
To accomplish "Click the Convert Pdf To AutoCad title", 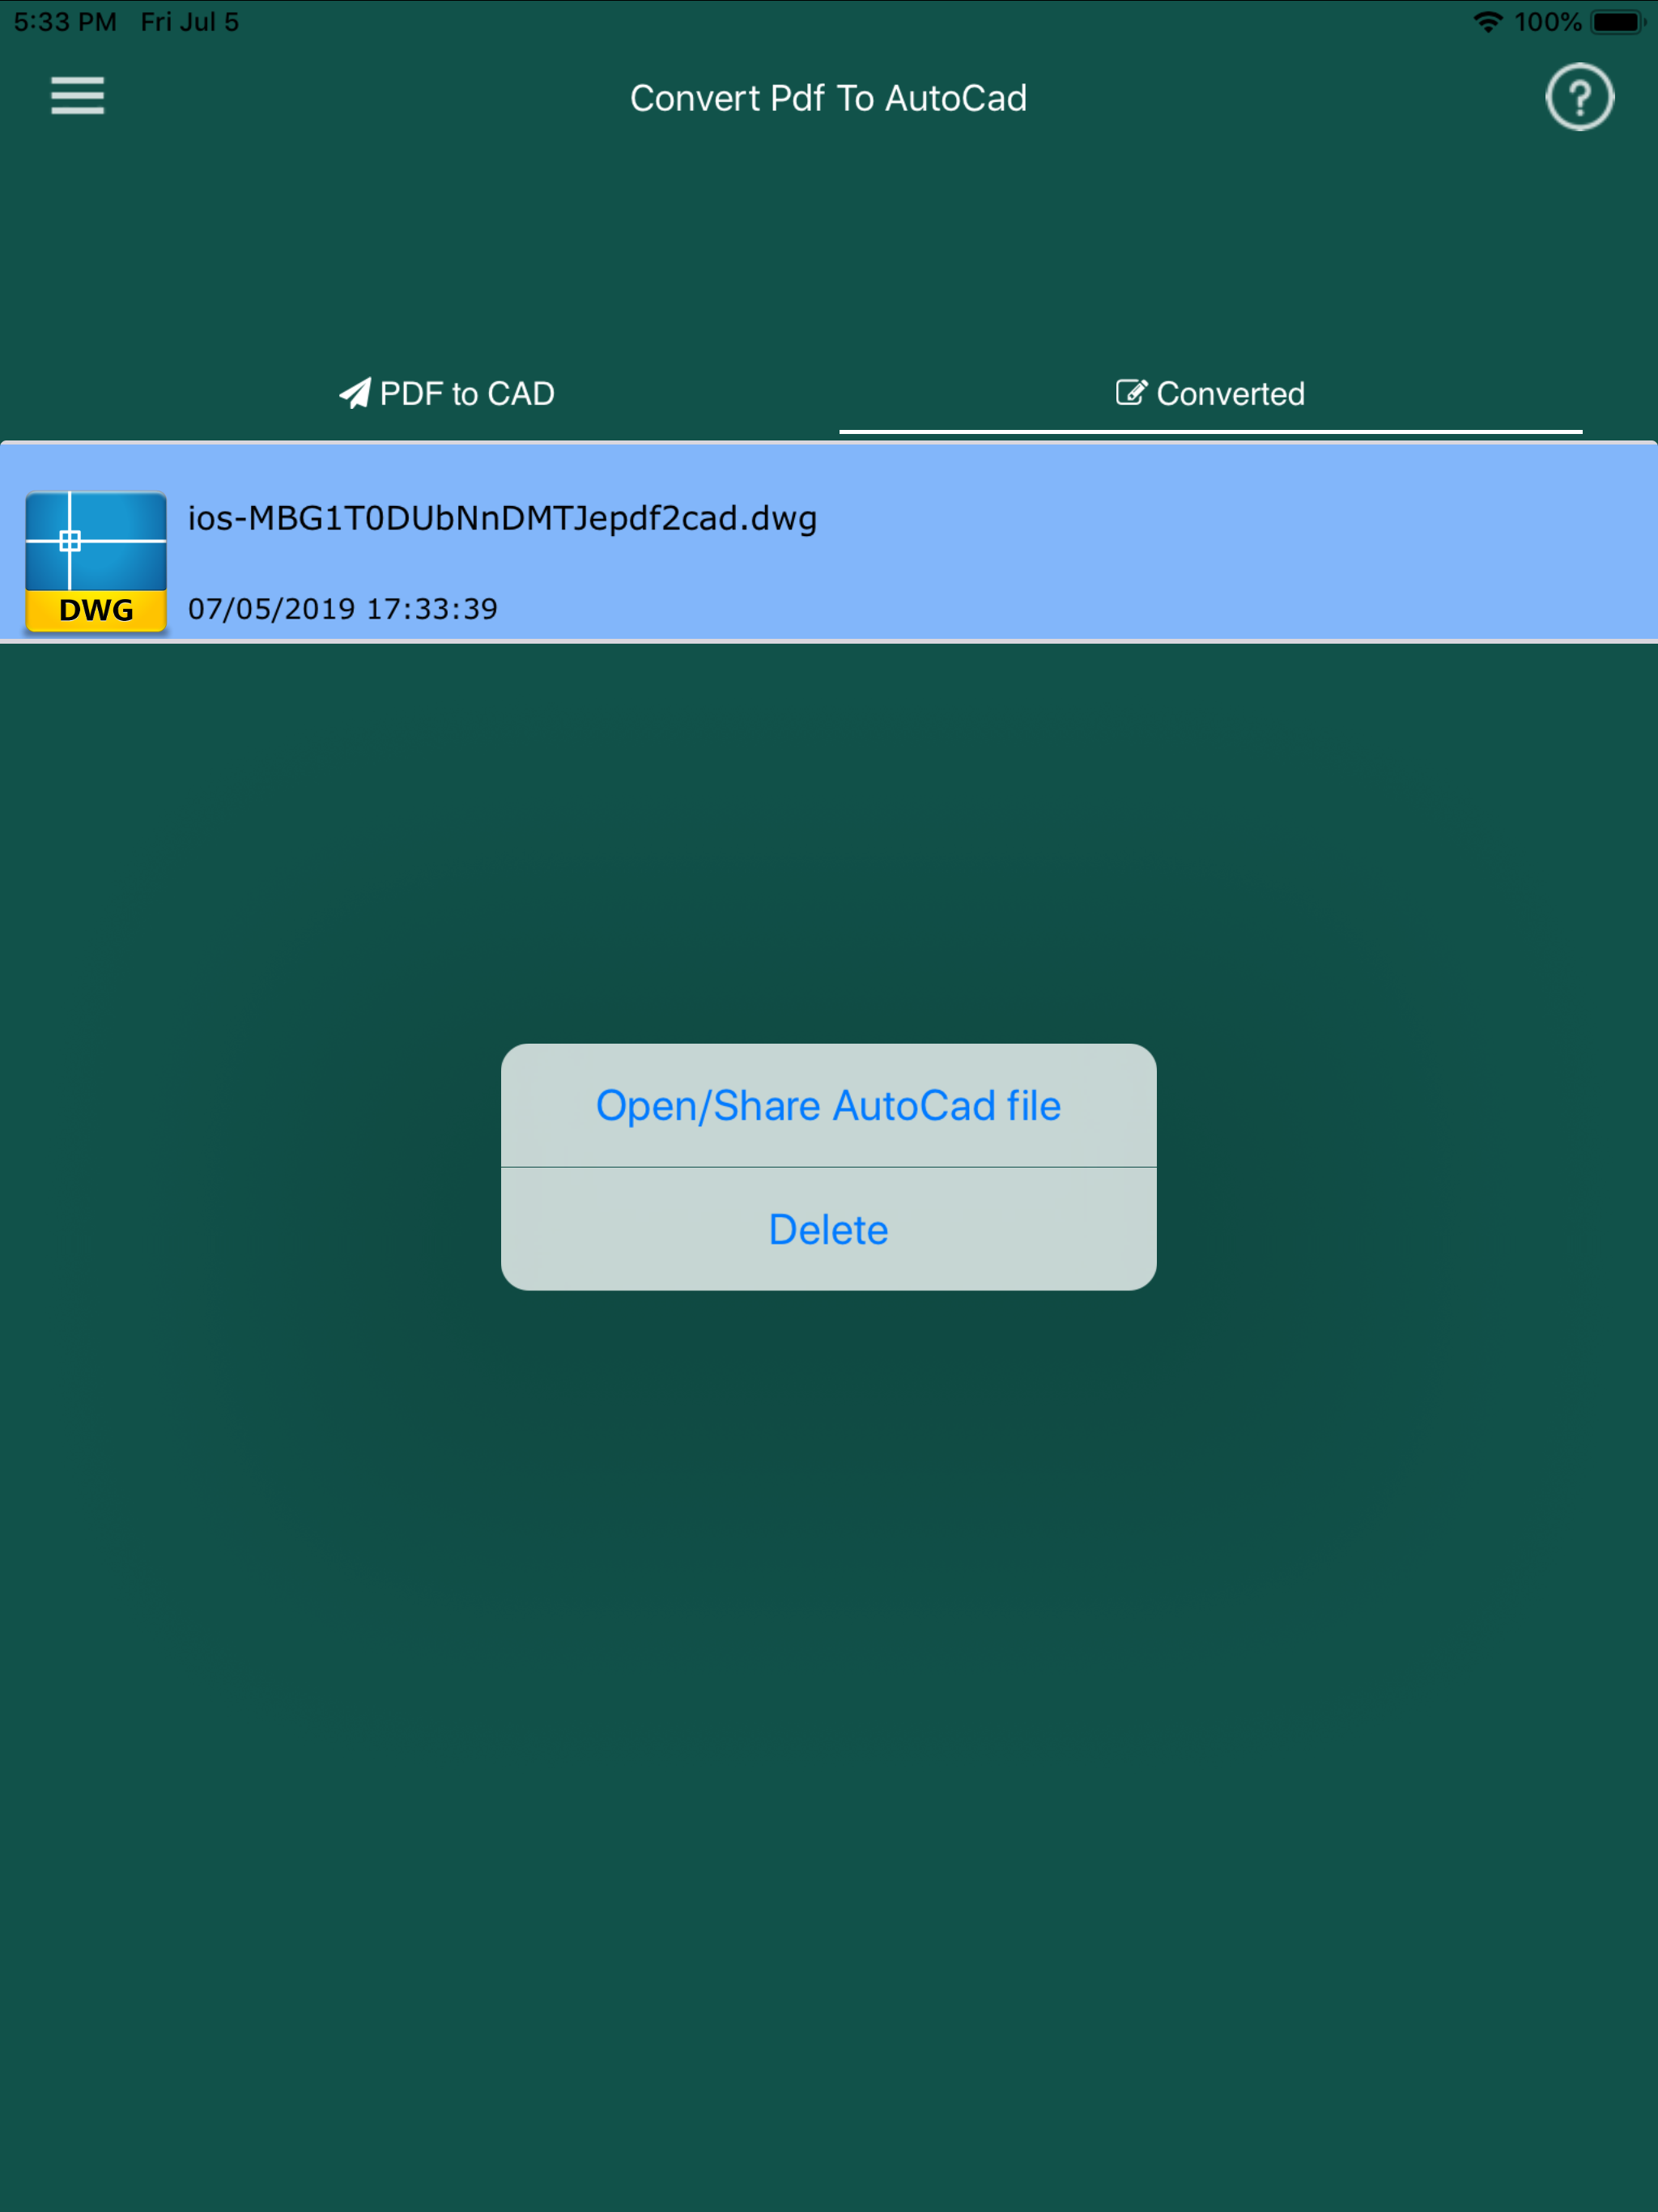I will click(x=828, y=98).
